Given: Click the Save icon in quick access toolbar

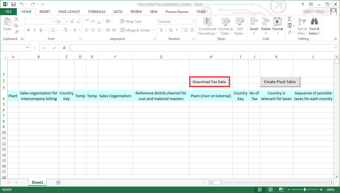Looking at the screenshot, I should click(x=13, y=4).
